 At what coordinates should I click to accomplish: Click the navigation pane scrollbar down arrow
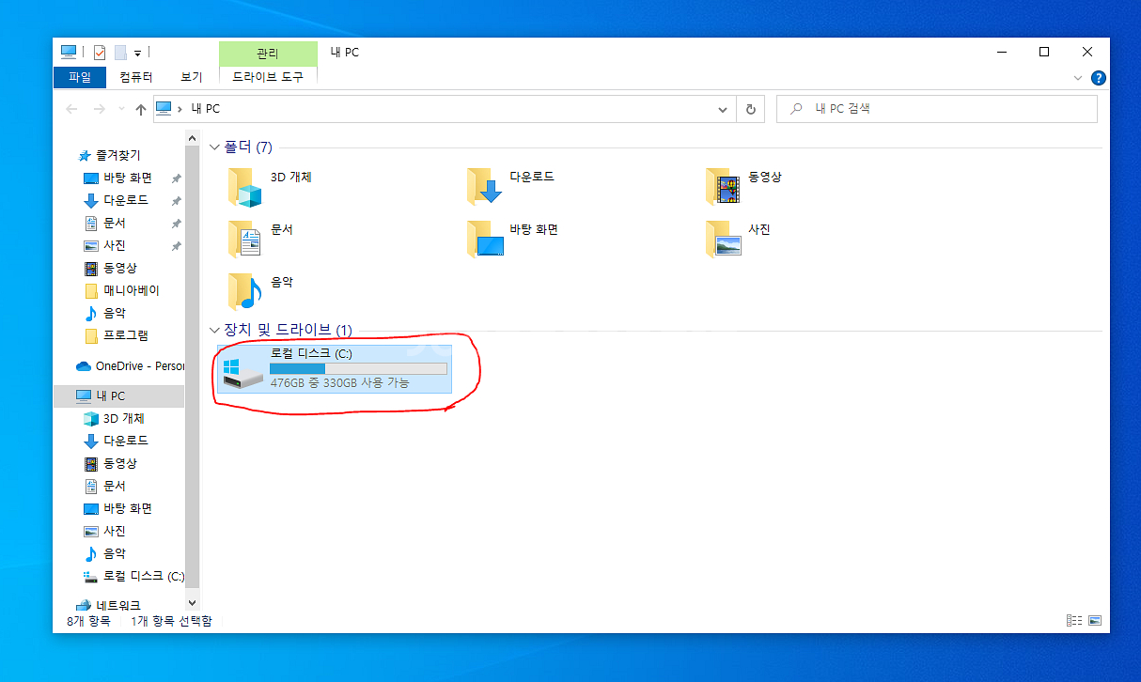click(193, 603)
